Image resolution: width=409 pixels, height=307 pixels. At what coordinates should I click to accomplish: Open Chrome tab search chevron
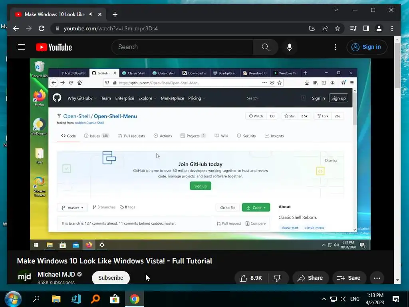[336, 10]
